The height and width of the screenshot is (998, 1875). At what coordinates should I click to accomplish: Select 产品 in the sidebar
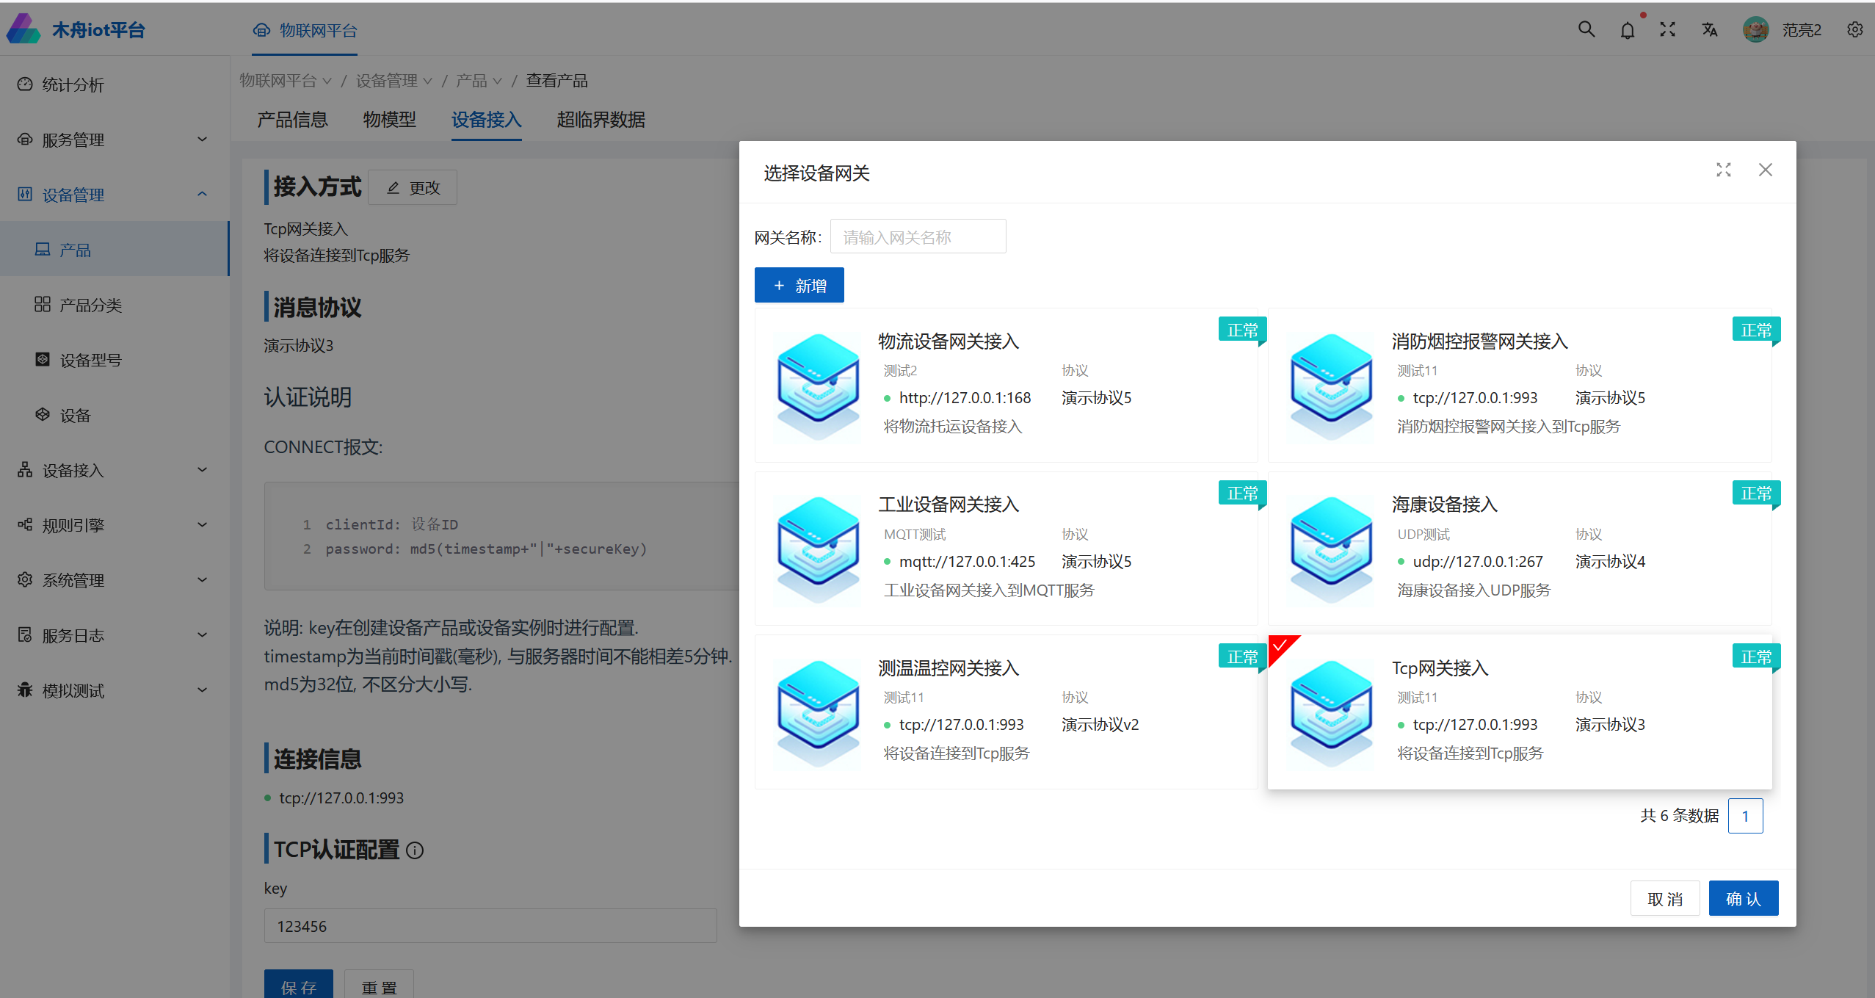(x=115, y=250)
